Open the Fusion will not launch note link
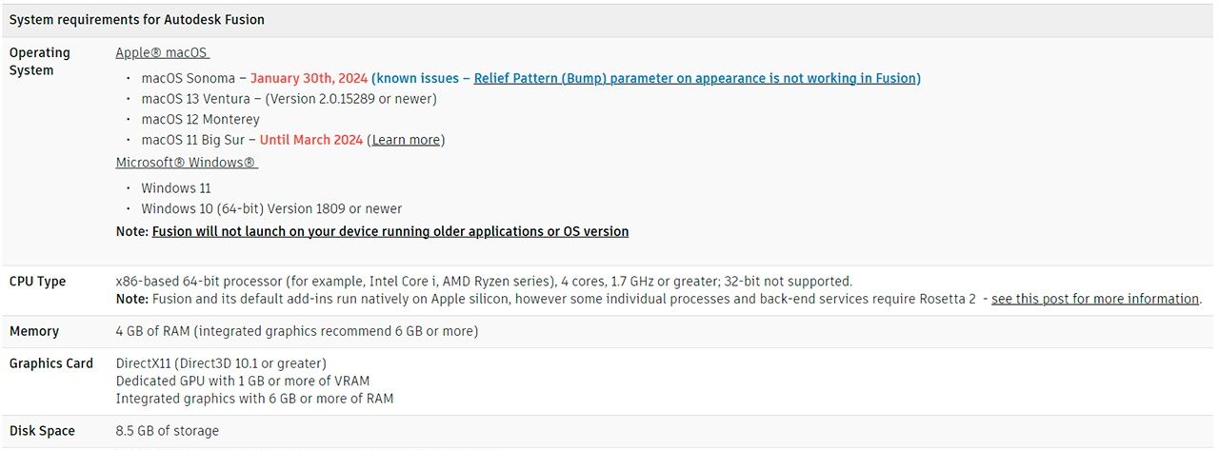 (390, 231)
